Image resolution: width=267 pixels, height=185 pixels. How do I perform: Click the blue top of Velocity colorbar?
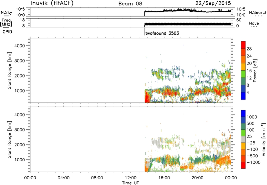243,114
